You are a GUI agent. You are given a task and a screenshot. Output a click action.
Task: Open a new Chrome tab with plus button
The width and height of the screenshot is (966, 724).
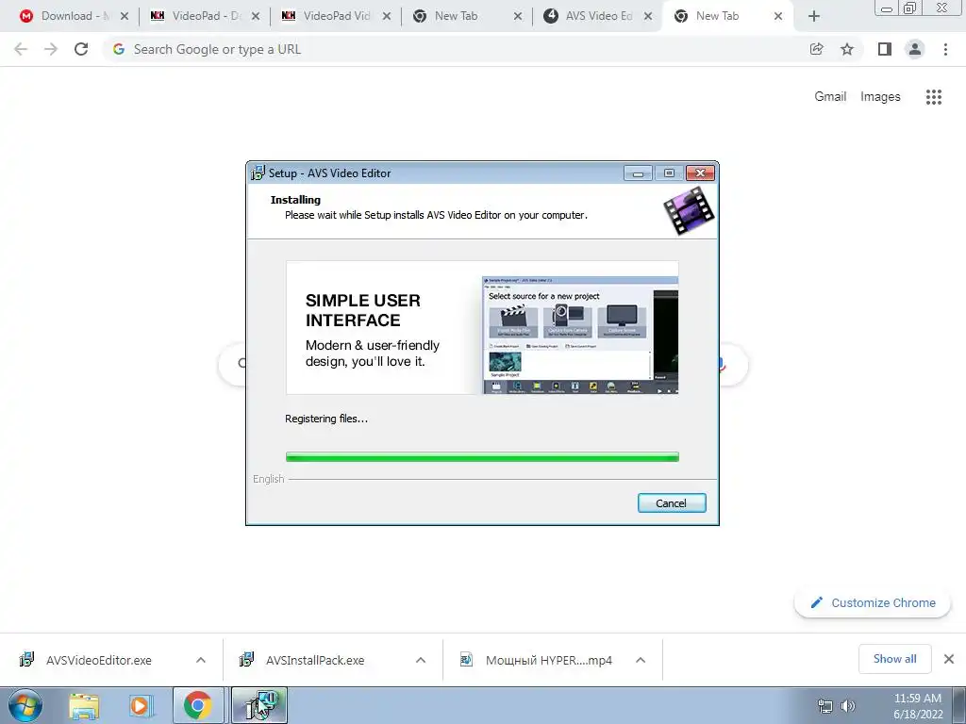814,16
